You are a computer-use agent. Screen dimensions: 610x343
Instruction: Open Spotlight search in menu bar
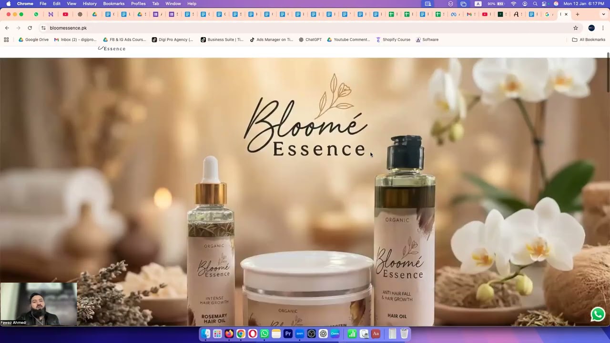point(535,3)
